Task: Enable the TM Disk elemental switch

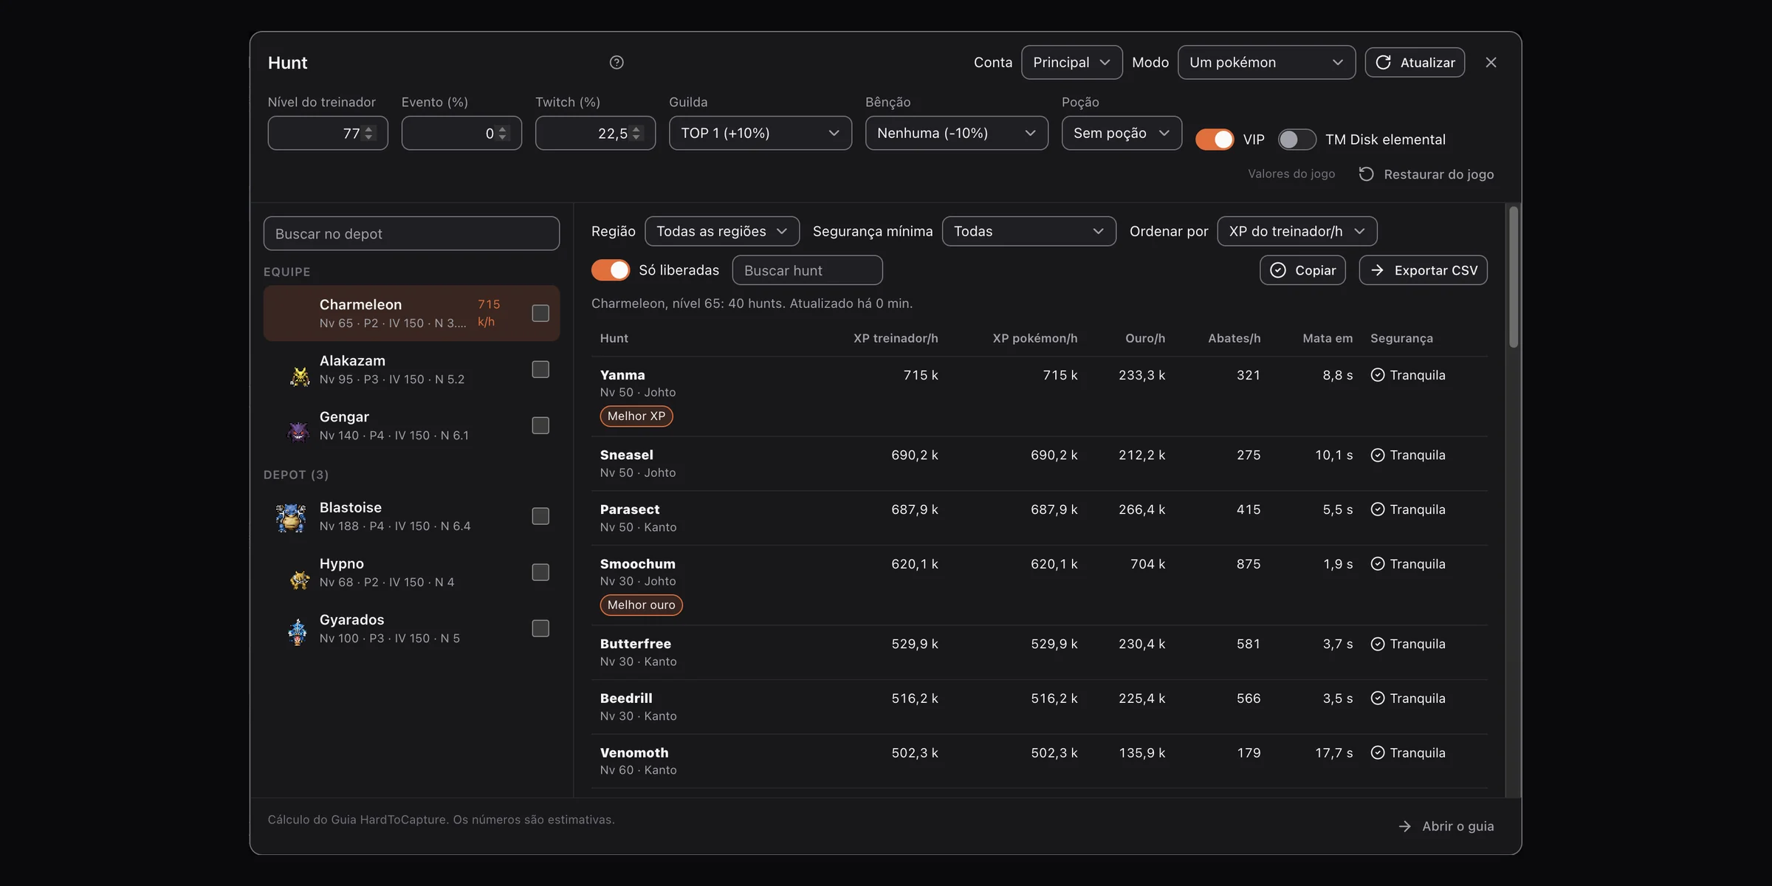Action: (1297, 139)
